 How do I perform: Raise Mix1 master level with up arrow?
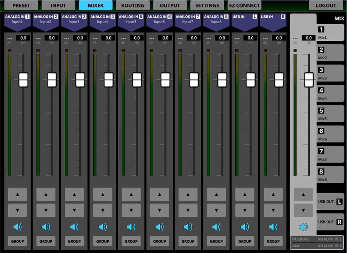point(303,194)
